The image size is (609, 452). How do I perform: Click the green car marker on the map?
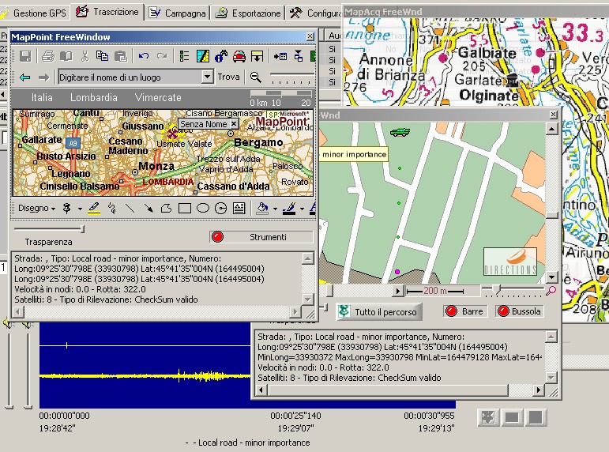click(400, 132)
